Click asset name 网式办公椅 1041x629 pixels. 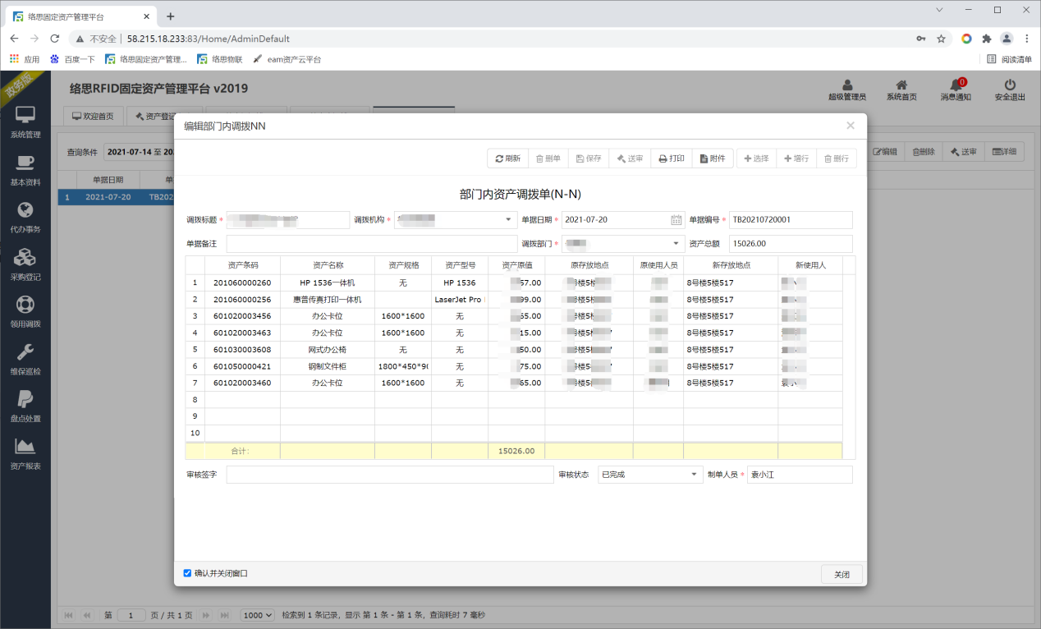tap(327, 350)
